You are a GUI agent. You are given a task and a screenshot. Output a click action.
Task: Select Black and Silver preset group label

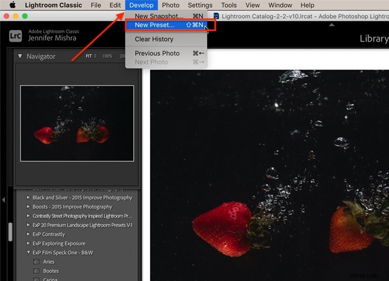coord(82,198)
